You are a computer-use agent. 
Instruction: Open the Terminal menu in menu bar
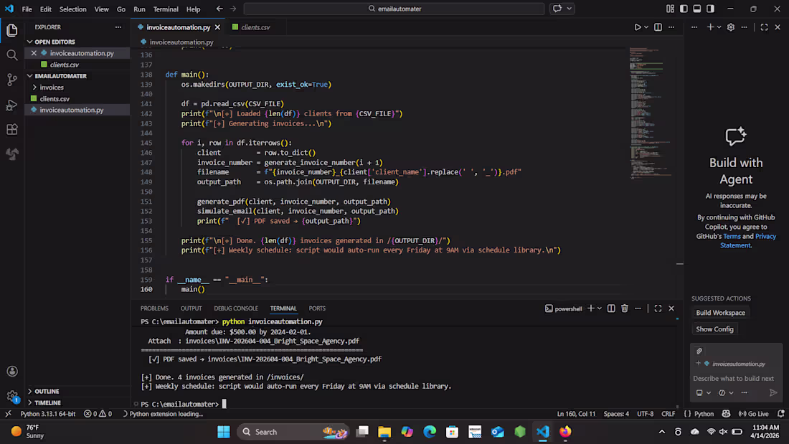click(166, 9)
